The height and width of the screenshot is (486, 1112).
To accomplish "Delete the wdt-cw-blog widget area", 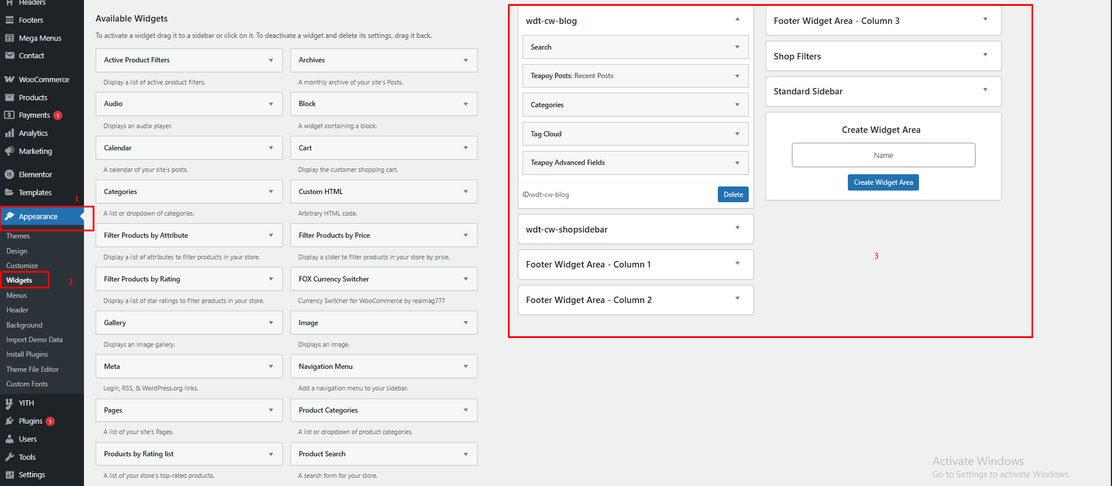I will [733, 195].
